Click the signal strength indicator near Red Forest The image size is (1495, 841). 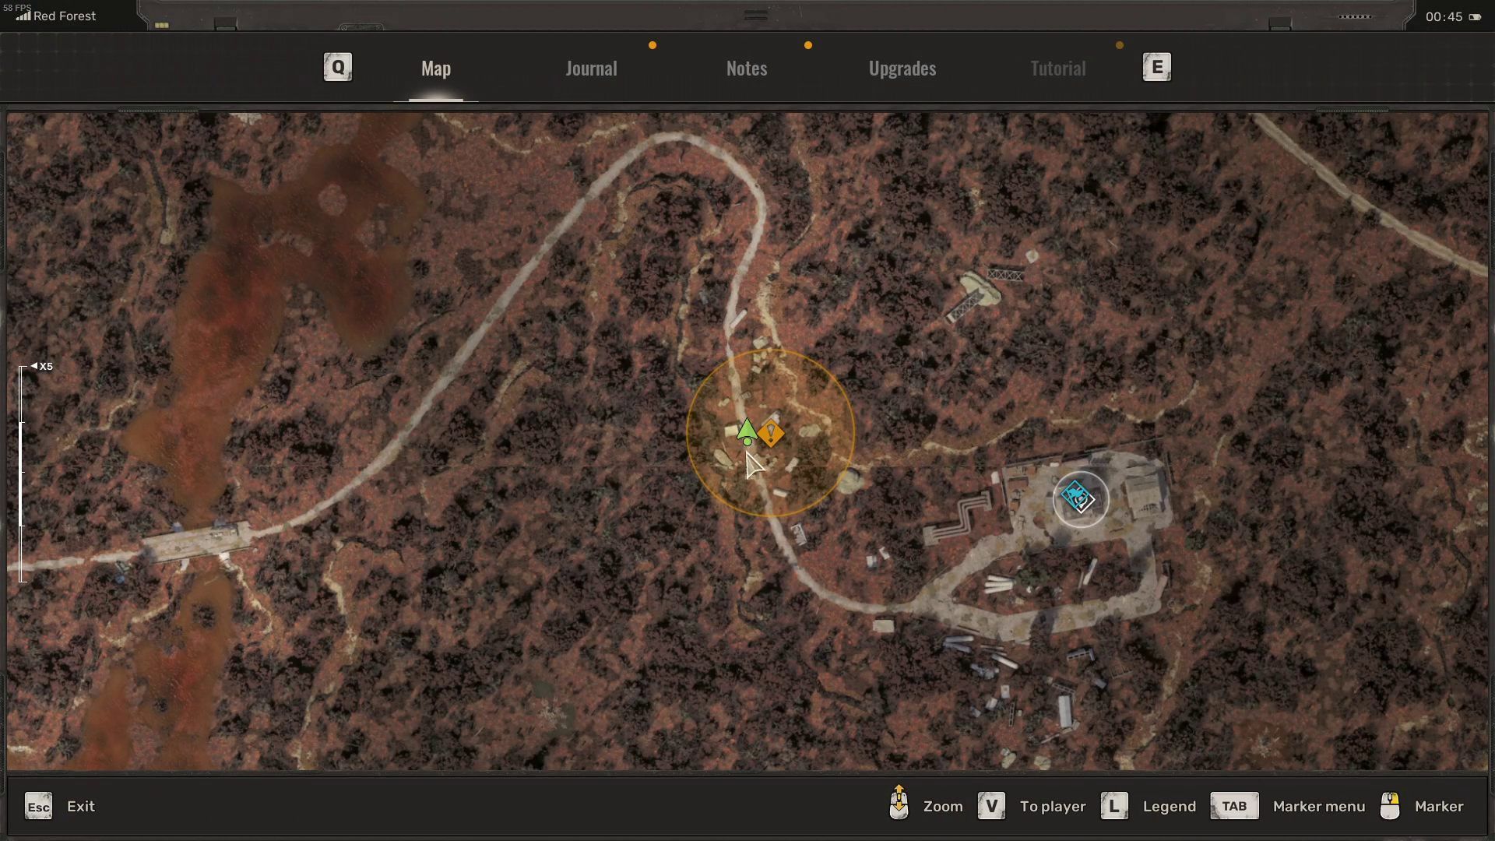click(23, 16)
